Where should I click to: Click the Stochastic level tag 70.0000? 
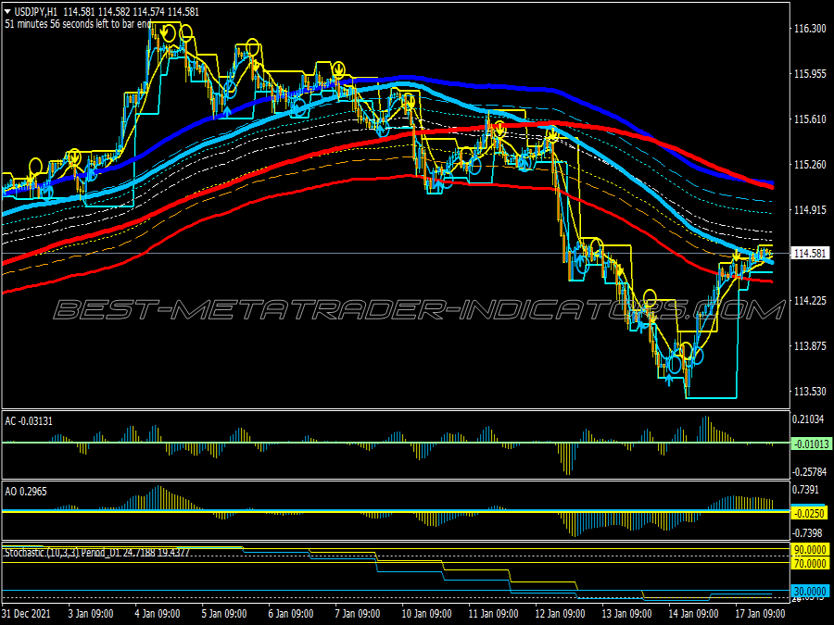click(810, 563)
